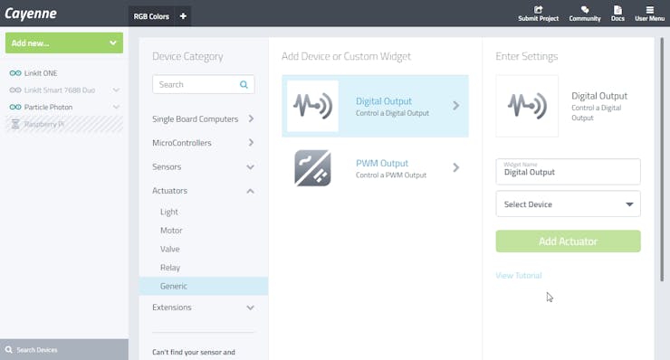Switch to the RGB Colors tab
Screen dimensions: 670x360
[x=151, y=16]
